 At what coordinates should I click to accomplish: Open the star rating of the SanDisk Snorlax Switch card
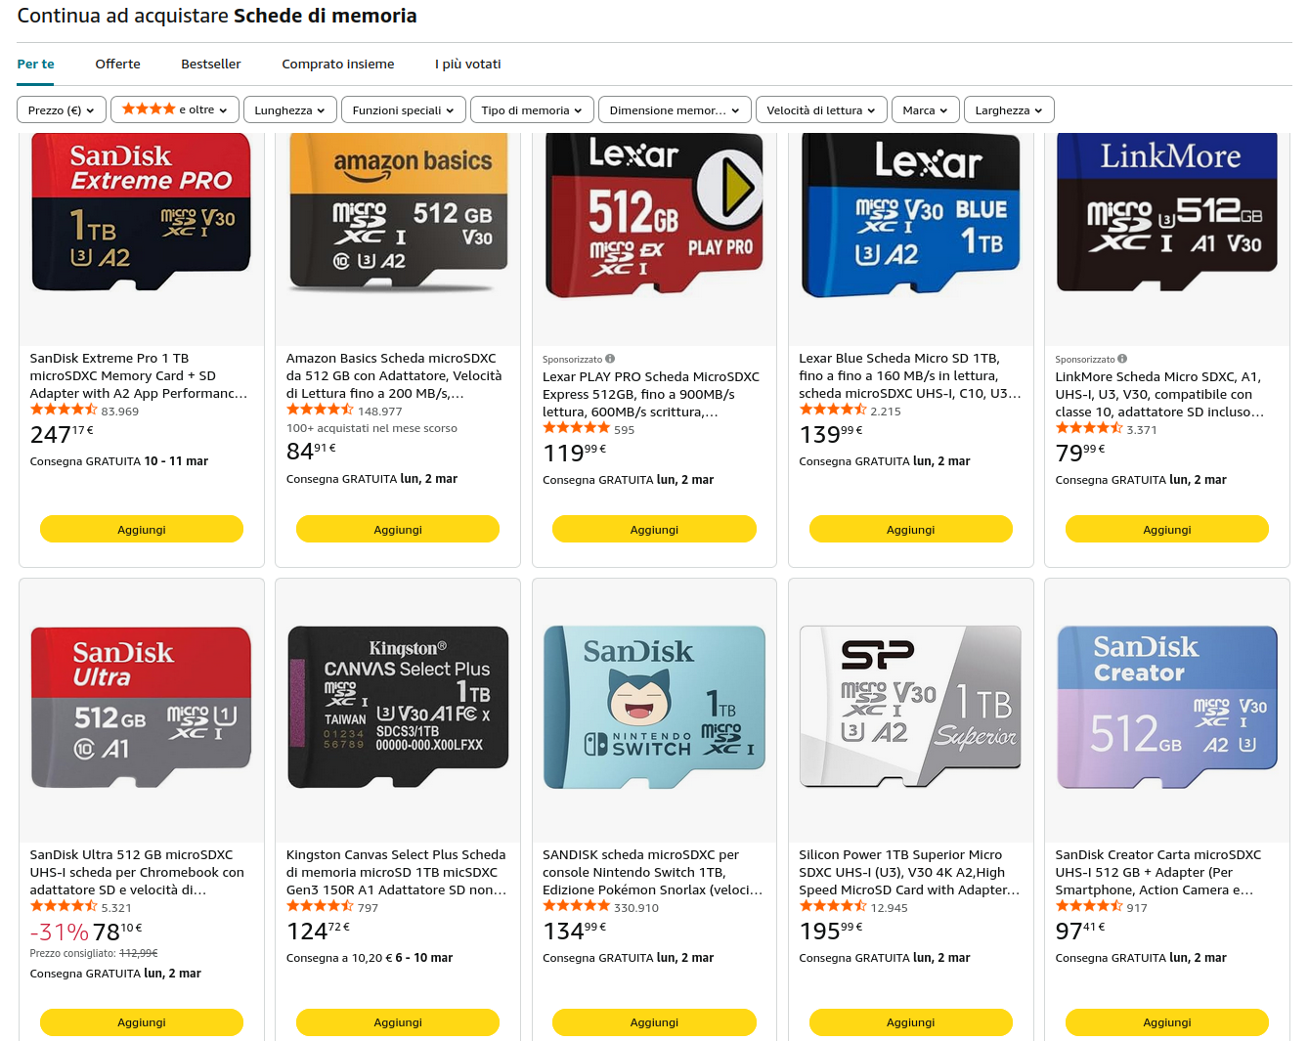pyautogui.click(x=576, y=907)
